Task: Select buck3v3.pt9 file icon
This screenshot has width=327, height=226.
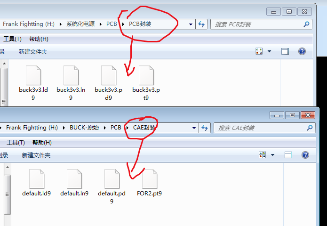Action: (146, 75)
